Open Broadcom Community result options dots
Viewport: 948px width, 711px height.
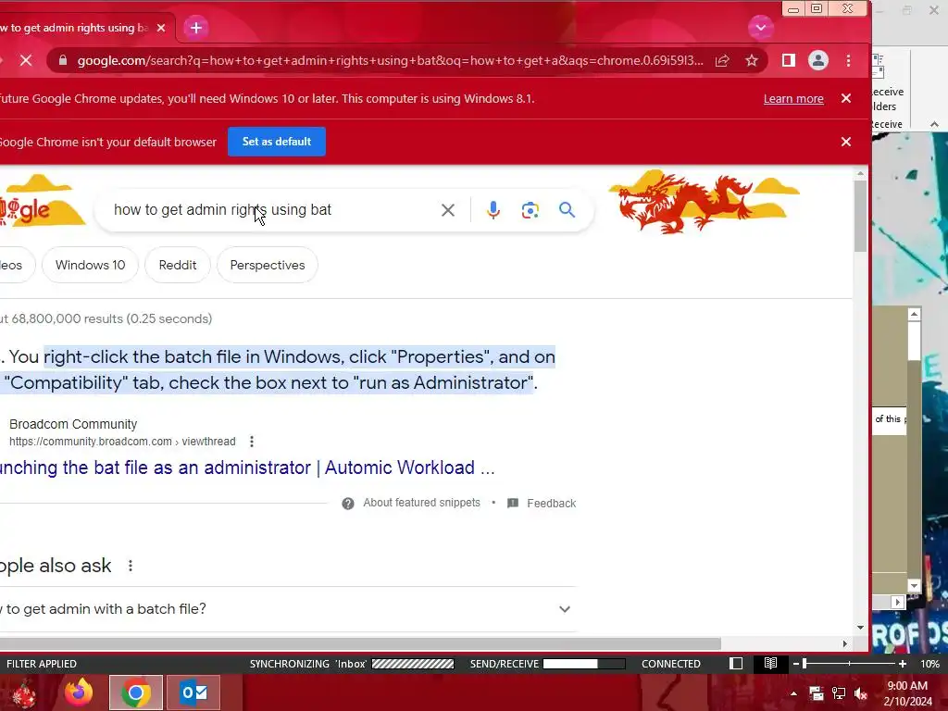click(252, 442)
